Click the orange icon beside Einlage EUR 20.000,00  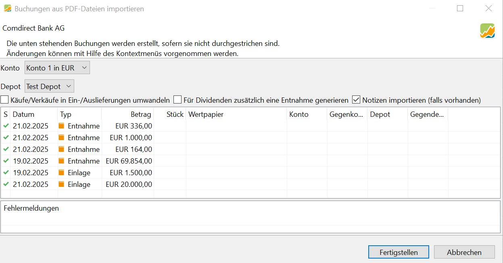61,184
